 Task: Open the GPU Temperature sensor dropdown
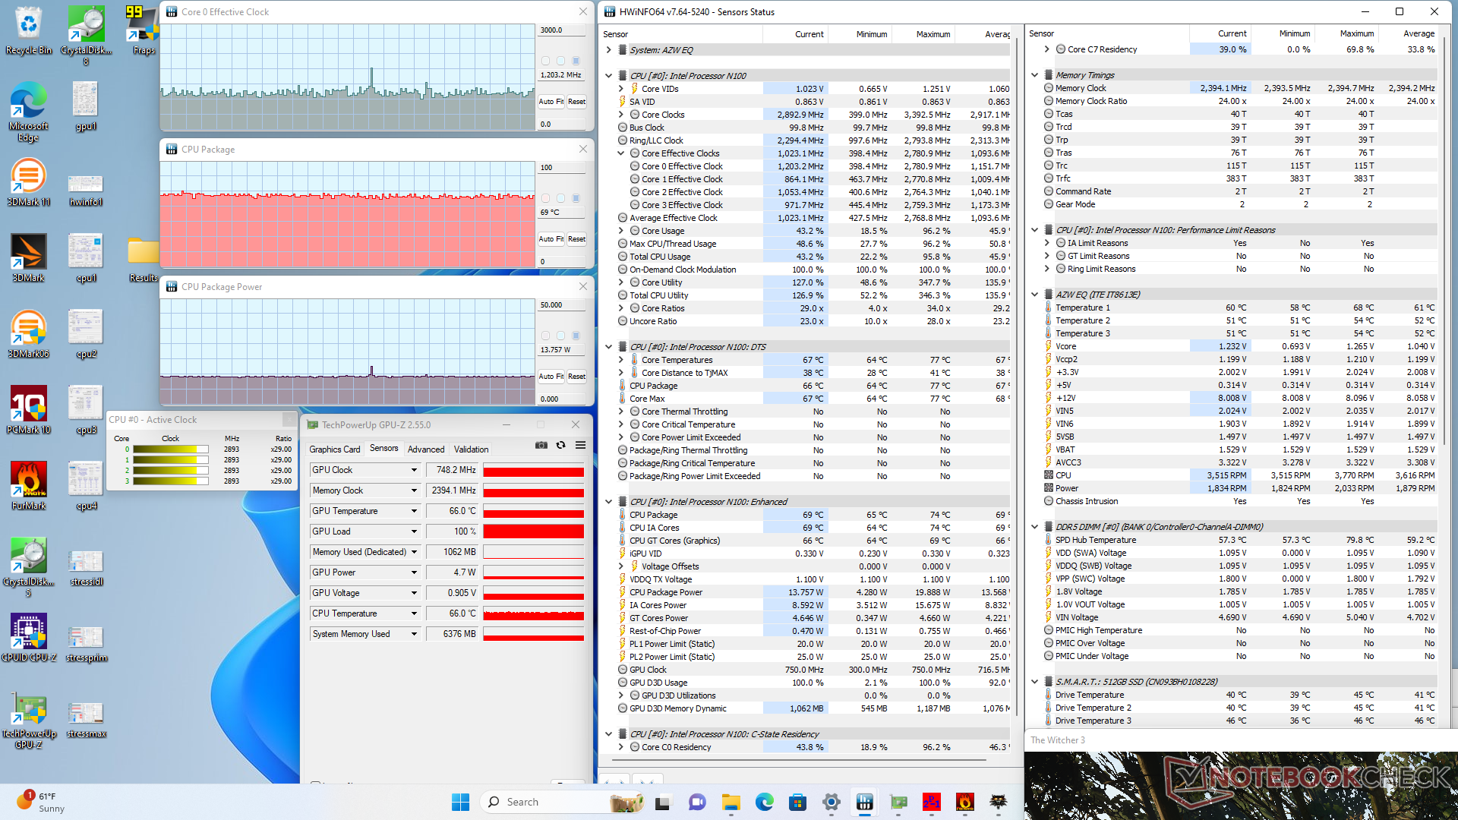414,511
